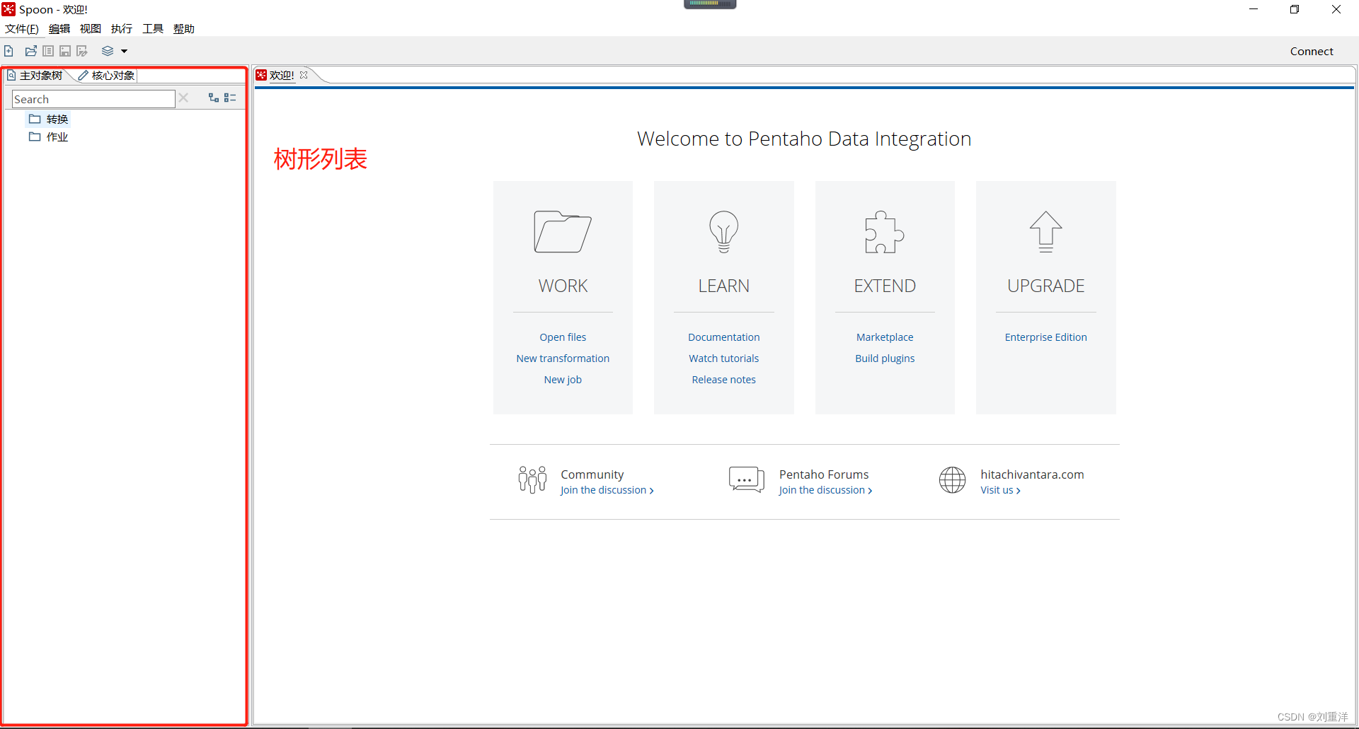Image resolution: width=1359 pixels, height=729 pixels.
Task: Click the Pentaho Forums chat icon
Action: [747, 479]
